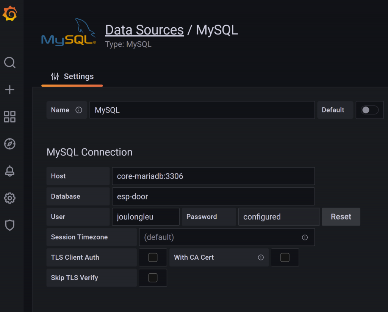Click the info icon next to Name
The height and width of the screenshot is (312, 388).
[79, 110]
